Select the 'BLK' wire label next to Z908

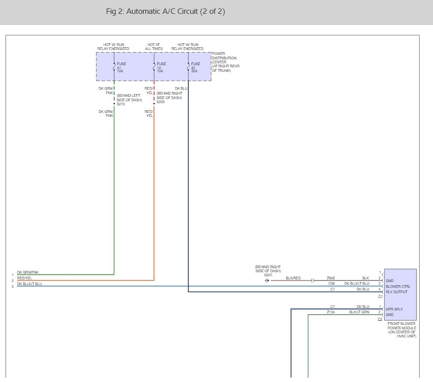click(x=366, y=278)
